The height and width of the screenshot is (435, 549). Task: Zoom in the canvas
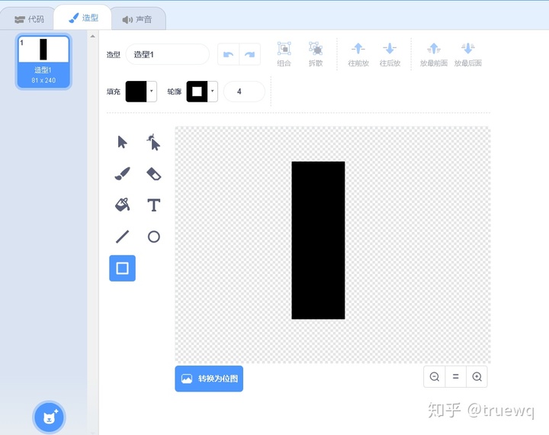(477, 377)
